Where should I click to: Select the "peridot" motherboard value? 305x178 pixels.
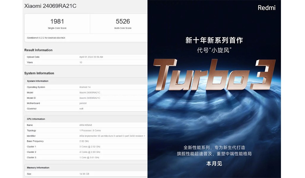tap(83, 103)
